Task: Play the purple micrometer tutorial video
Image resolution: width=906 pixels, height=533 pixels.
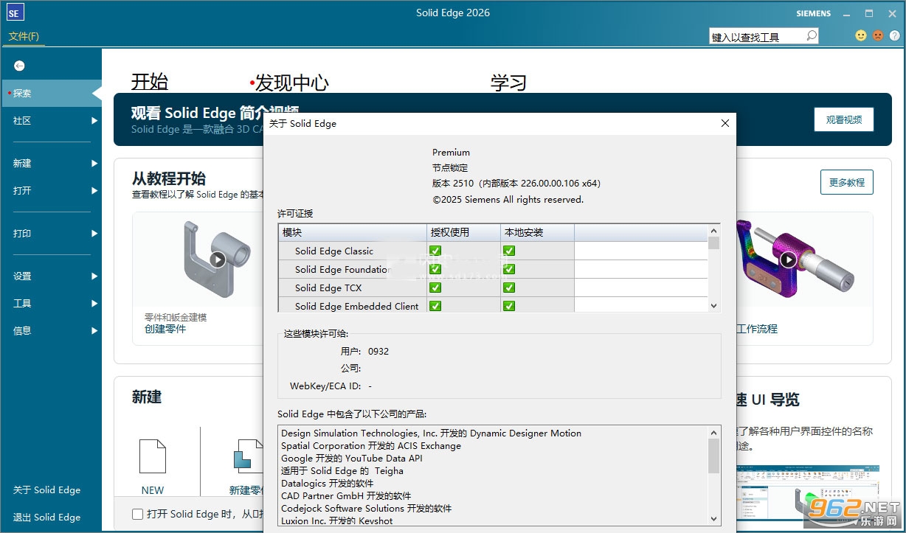Action: pos(789,259)
